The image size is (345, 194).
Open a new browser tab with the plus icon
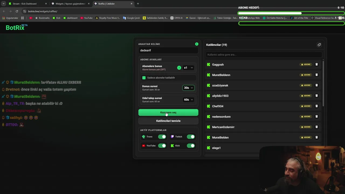point(138,4)
